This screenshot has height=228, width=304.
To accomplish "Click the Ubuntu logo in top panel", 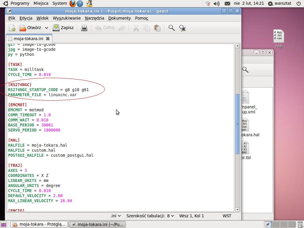I will tap(5, 3).
